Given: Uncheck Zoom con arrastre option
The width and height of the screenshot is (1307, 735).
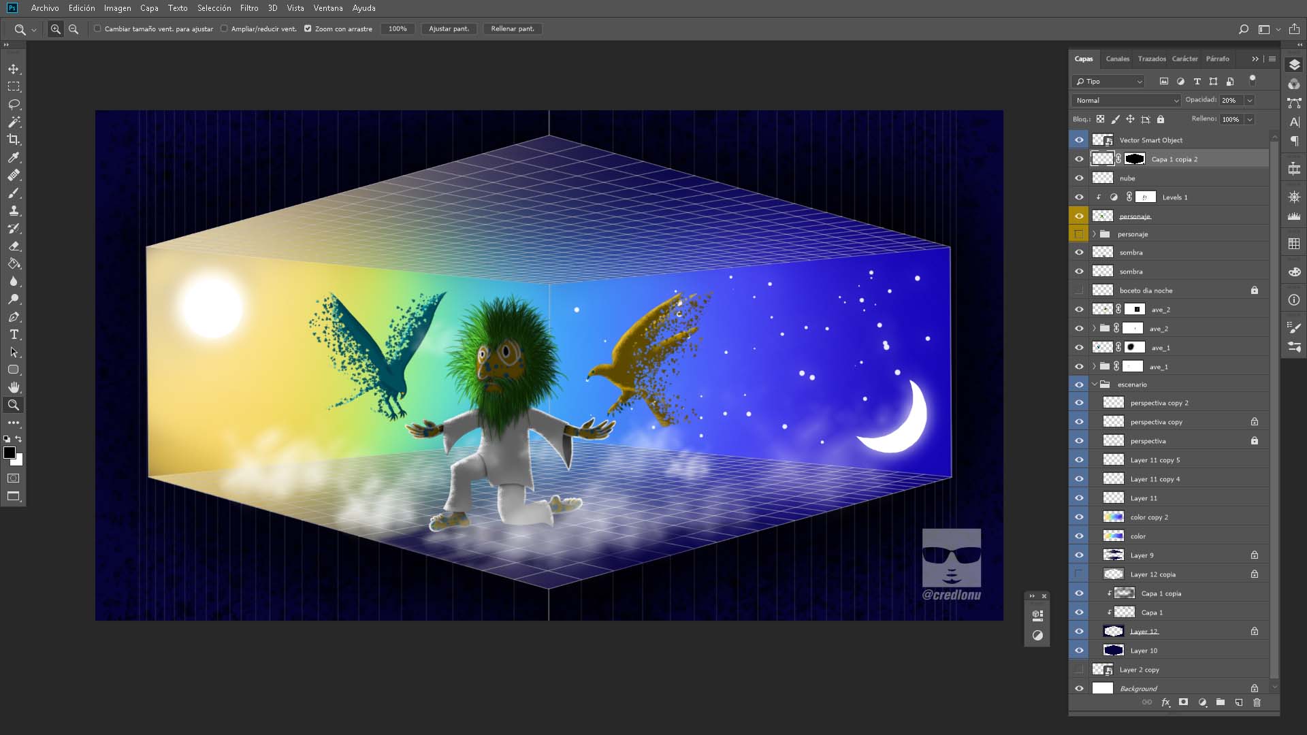Looking at the screenshot, I should pos(308,29).
